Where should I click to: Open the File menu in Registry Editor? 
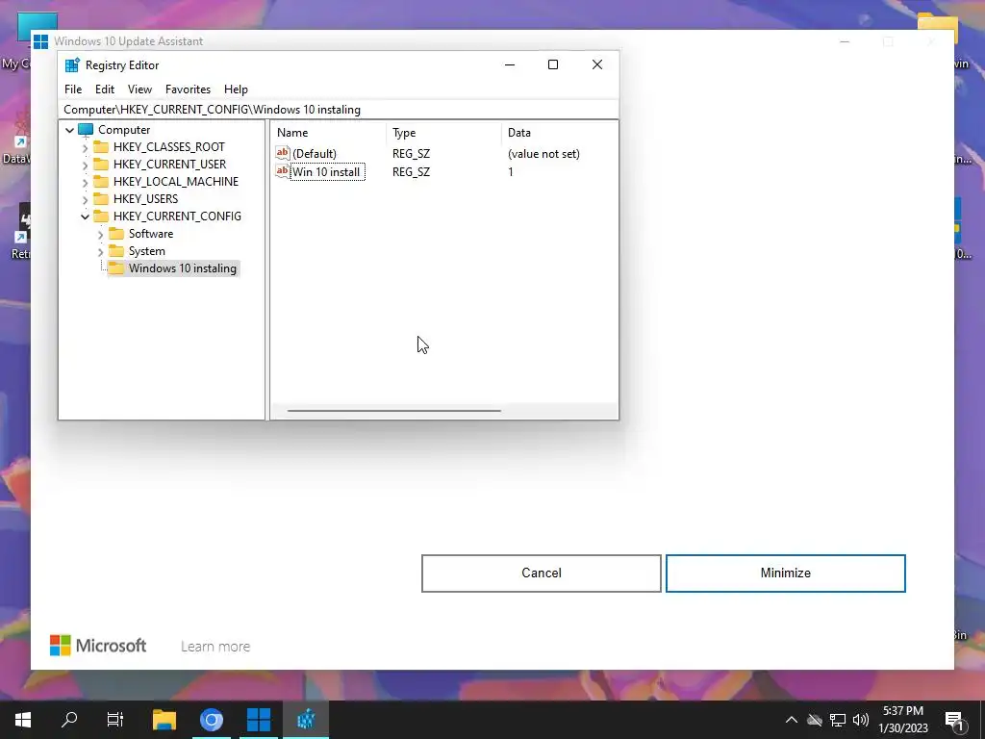[73, 89]
